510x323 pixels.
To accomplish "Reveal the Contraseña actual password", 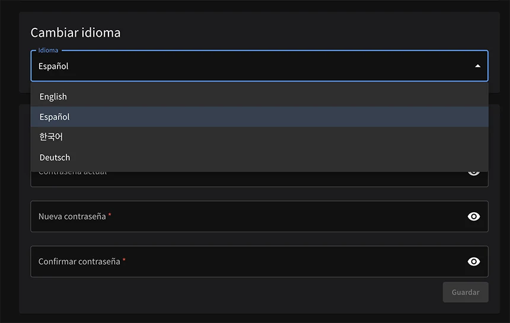I will tap(473, 173).
